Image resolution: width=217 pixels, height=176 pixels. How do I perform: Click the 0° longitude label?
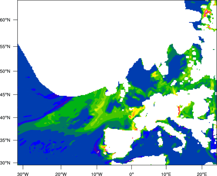point(132,174)
